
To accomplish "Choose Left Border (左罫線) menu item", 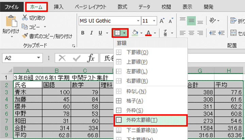I will click(150, 71).
